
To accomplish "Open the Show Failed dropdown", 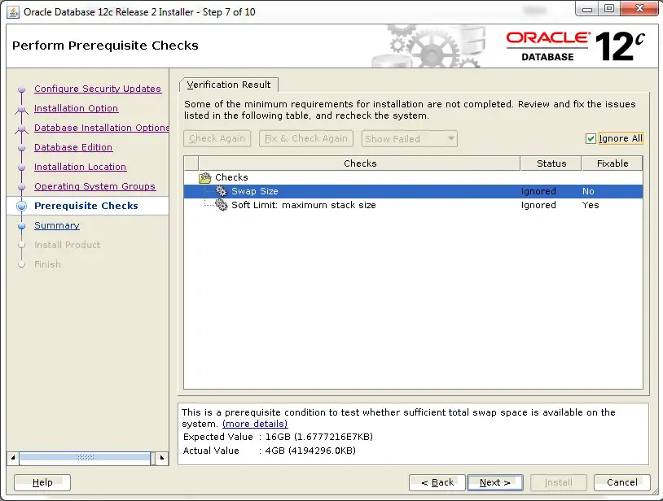I will [x=410, y=138].
